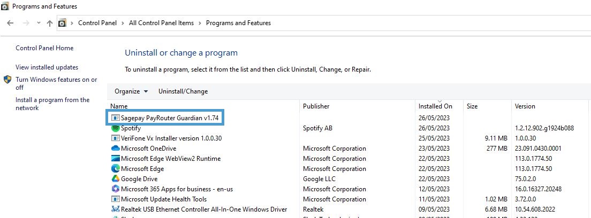Open Install a program from the network
Viewport: 591px width, 218px height.
52,104
